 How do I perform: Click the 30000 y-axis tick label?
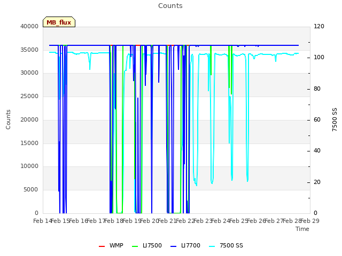29,73
